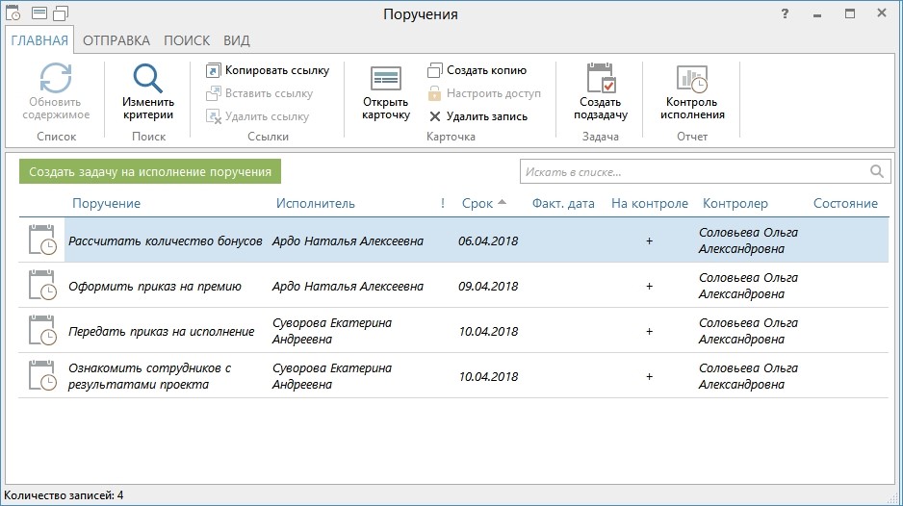
Task: Select Передать приказ на исполнение assignment
Action: pyautogui.click(x=162, y=331)
